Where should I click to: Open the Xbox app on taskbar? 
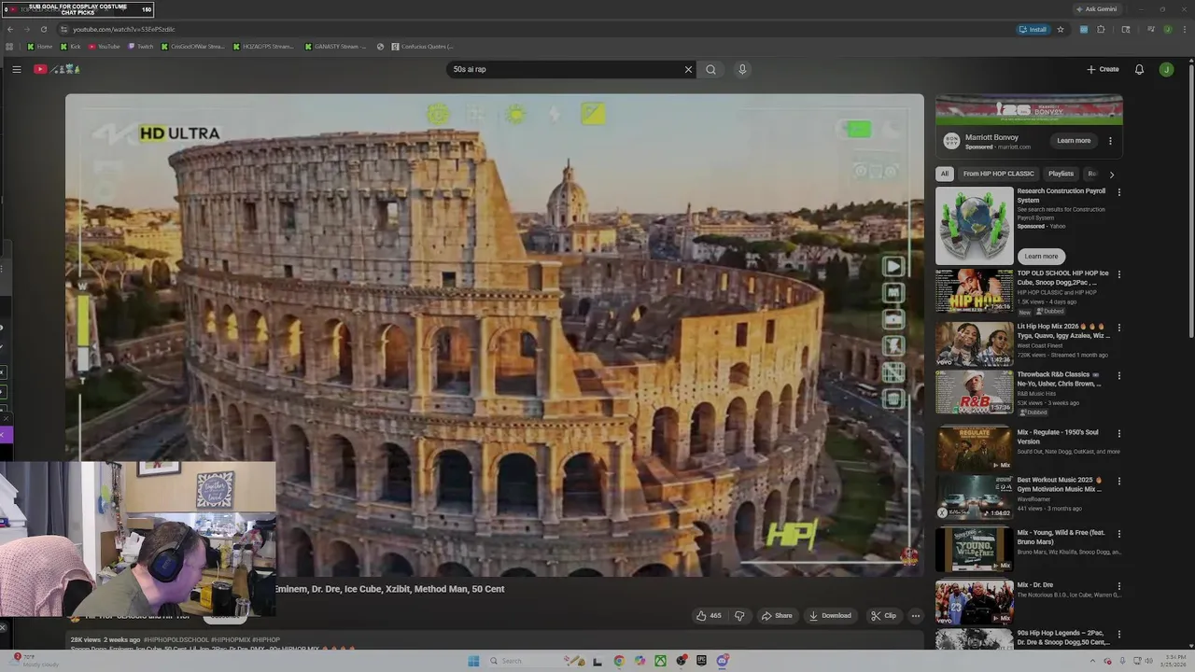click(660, 661)
